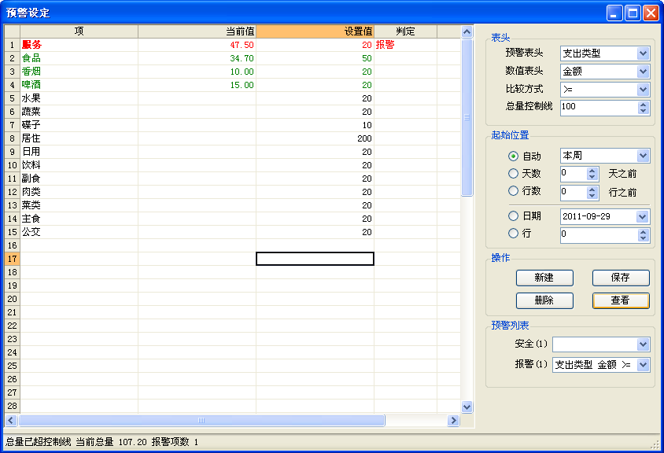664x453 pixels.
Task: Click row header number 1
Action: 13,45
